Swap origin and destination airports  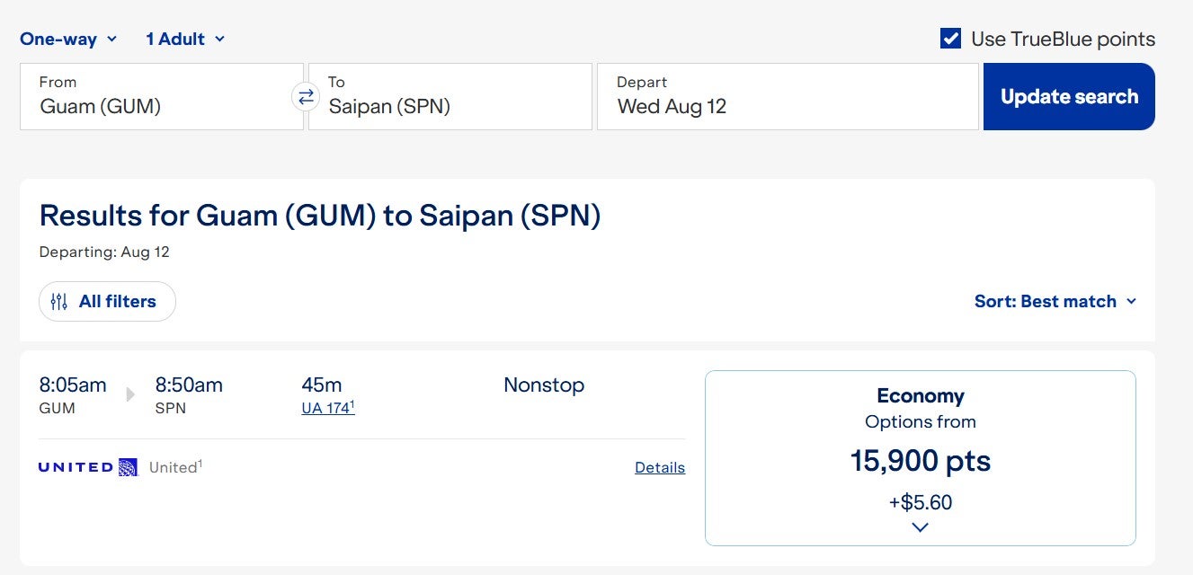(x=306, y=96)
